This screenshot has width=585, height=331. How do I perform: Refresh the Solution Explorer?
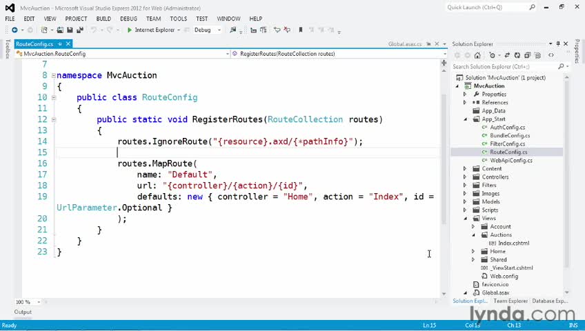517,55
